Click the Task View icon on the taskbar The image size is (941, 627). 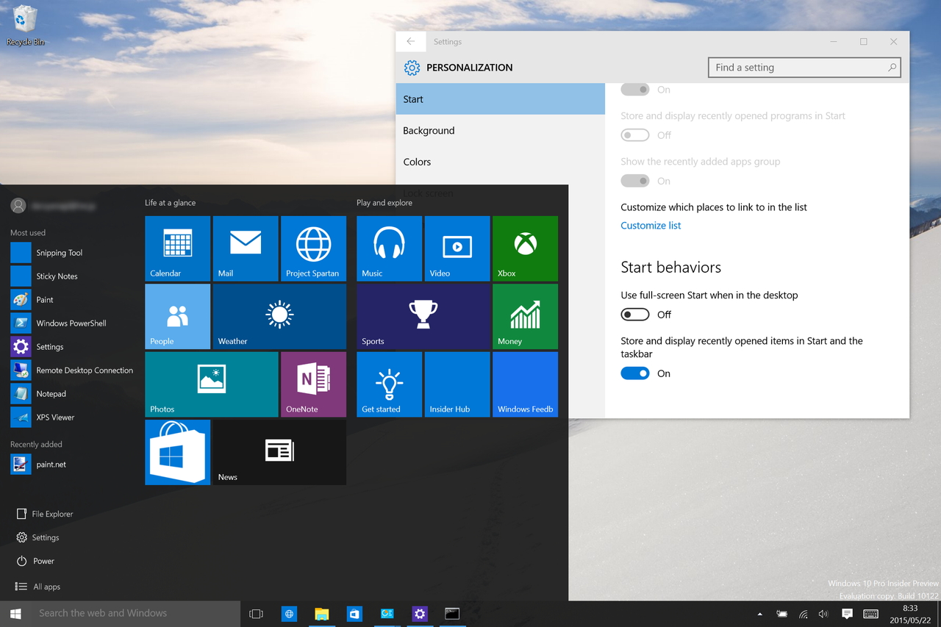pos(256,614)
